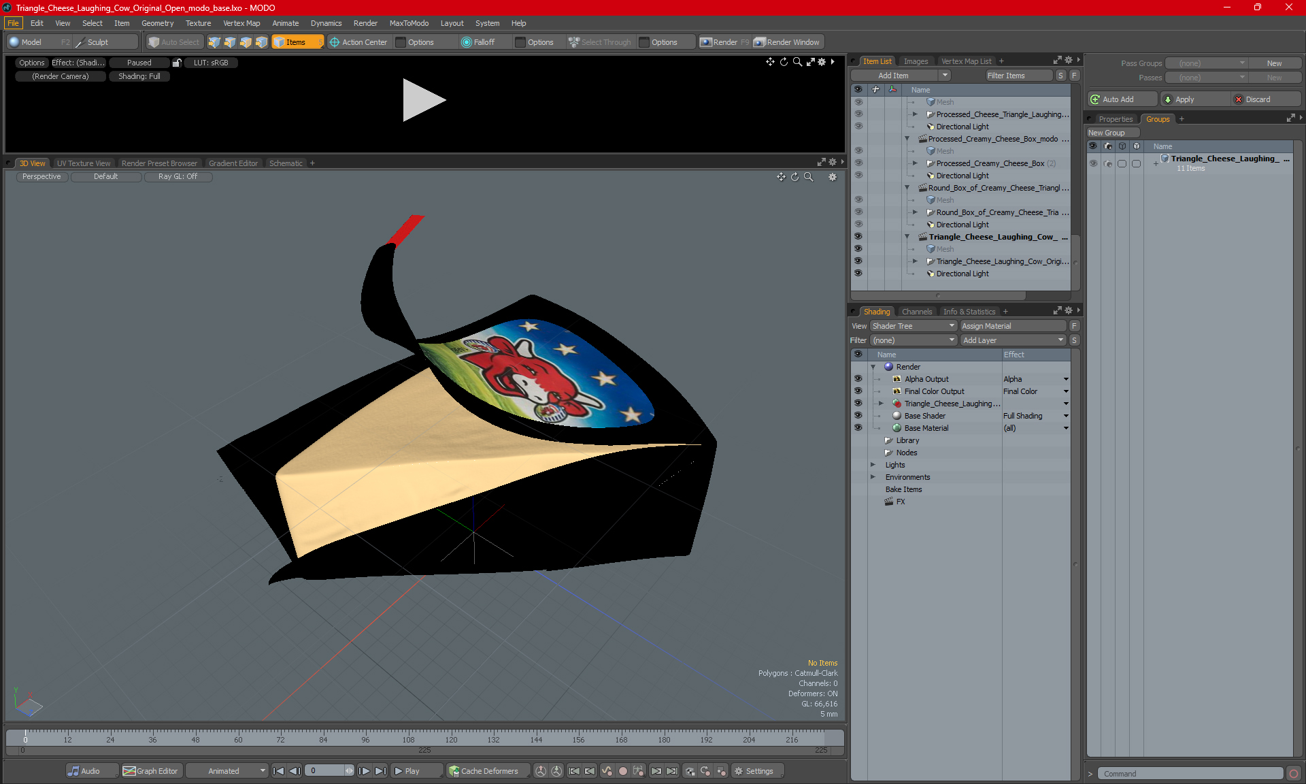Open the Render Window

[x=788, y=42]
